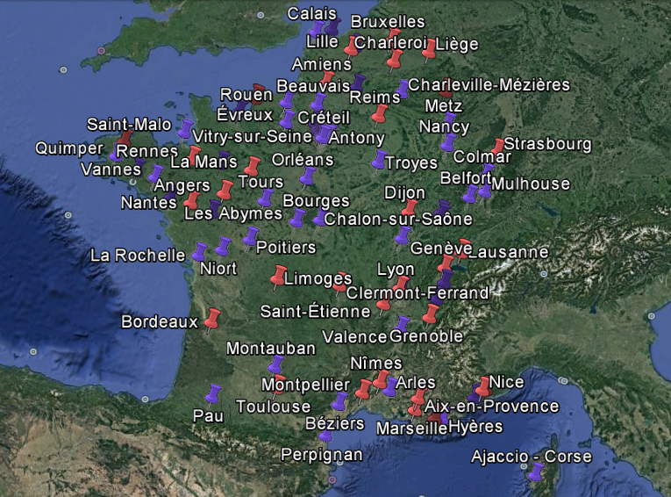Select the purple pushpin for Pau

tap(212, 393)
